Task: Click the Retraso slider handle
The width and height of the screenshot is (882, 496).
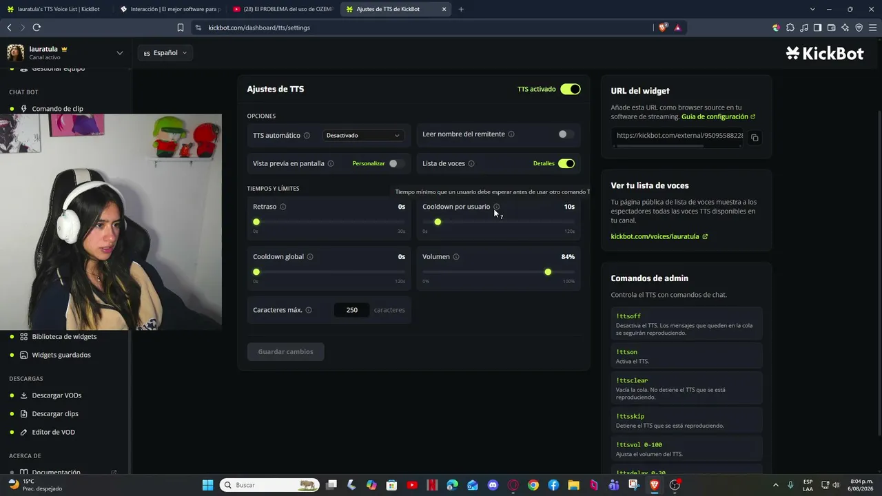Action: pyautogui.click(x=256, y=222)
